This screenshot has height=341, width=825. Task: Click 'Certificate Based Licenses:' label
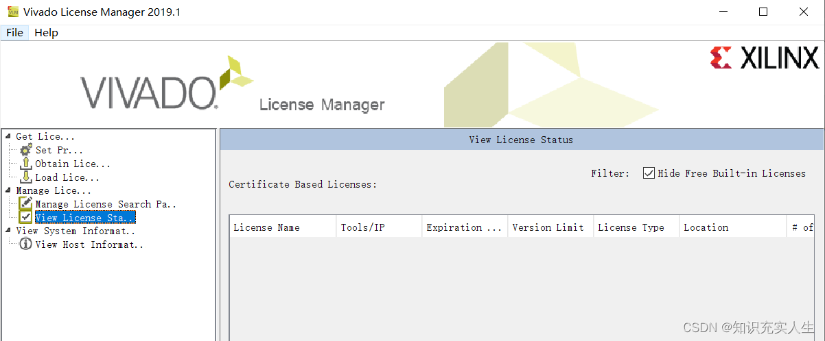point(303,184)
